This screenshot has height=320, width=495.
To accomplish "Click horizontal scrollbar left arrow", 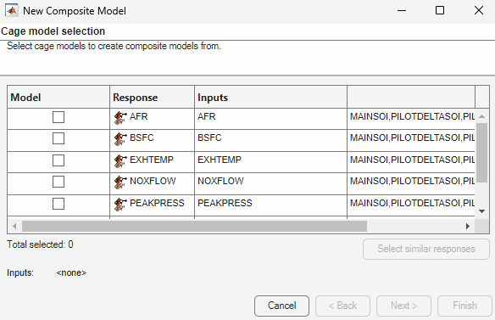I will coord(14,226).
